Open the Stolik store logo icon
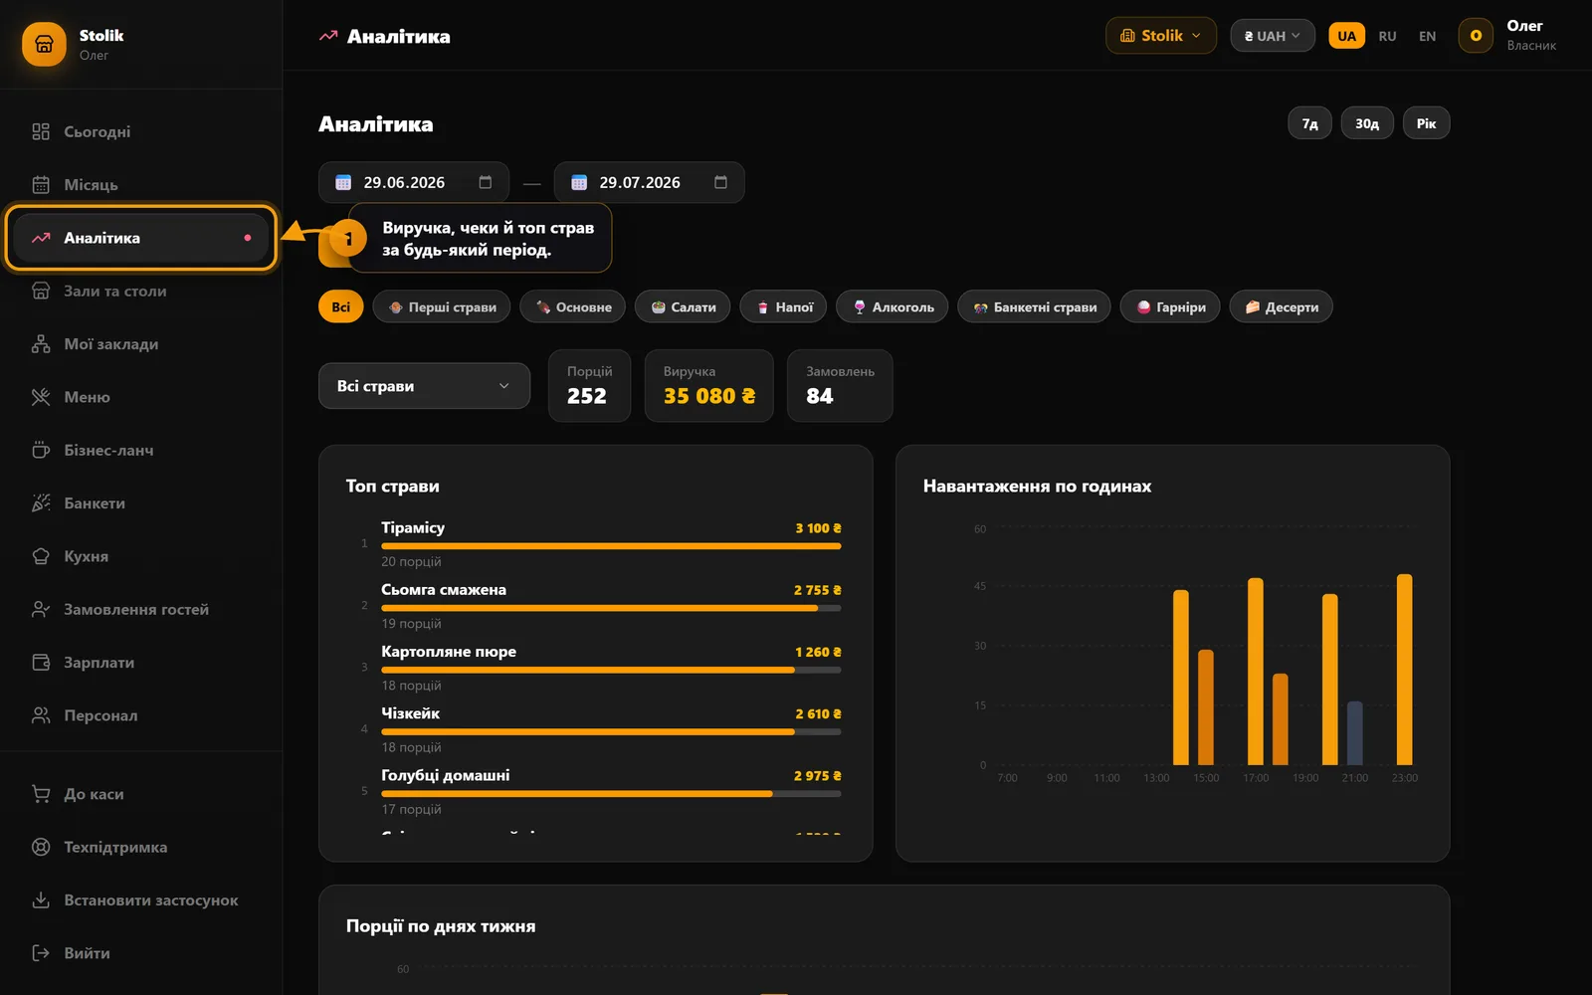1592x995 pixels. 44,45
